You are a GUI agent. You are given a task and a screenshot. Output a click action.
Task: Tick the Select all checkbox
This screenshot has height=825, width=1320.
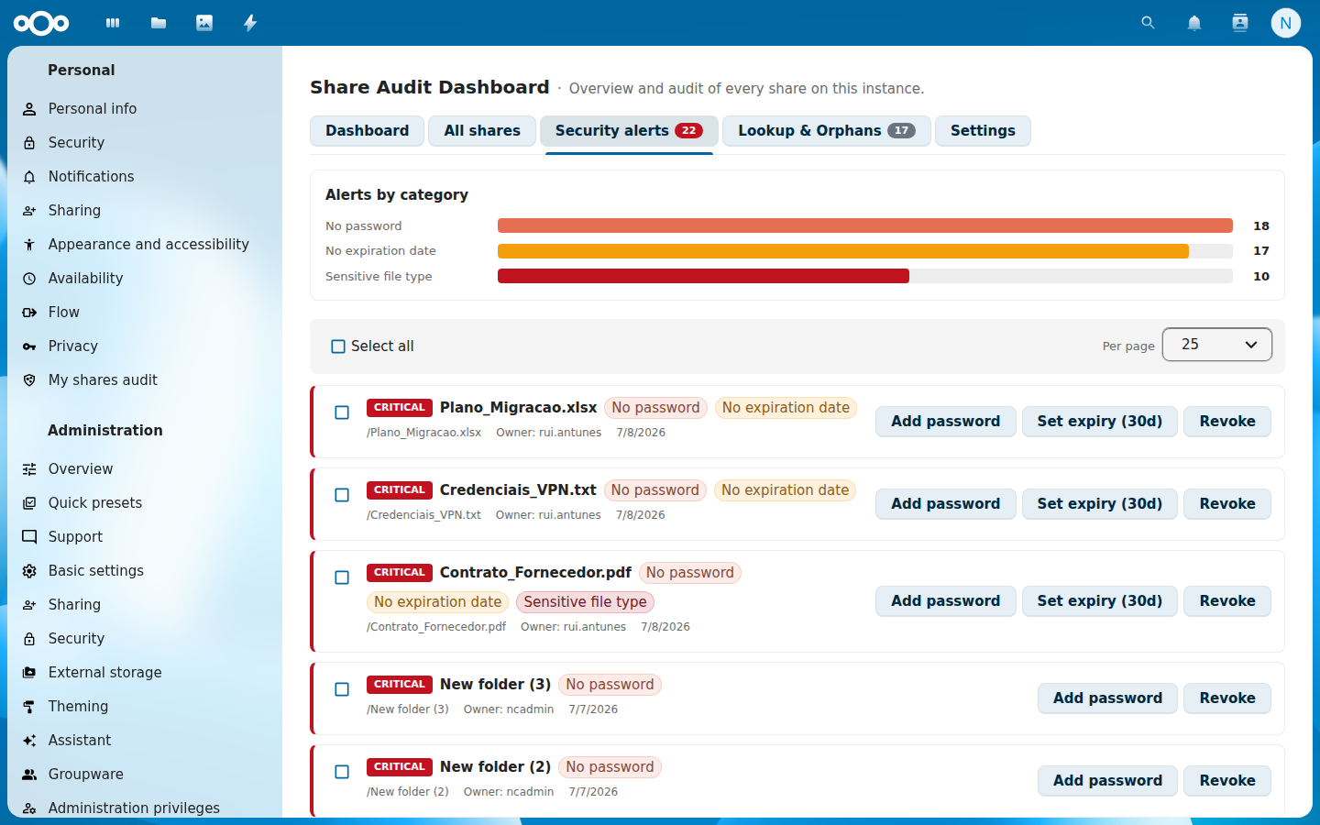coord(338,346)
